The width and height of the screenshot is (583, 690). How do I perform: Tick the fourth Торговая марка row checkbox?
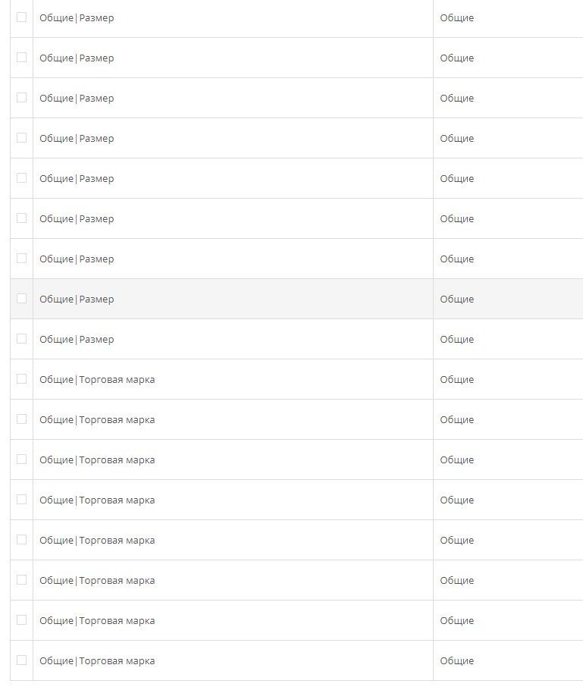21,500
